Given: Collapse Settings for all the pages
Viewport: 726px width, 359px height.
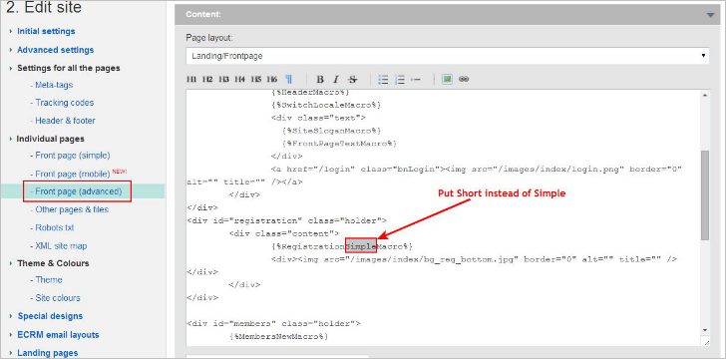Looking at the screenshot, I should [x=11, y=68].
